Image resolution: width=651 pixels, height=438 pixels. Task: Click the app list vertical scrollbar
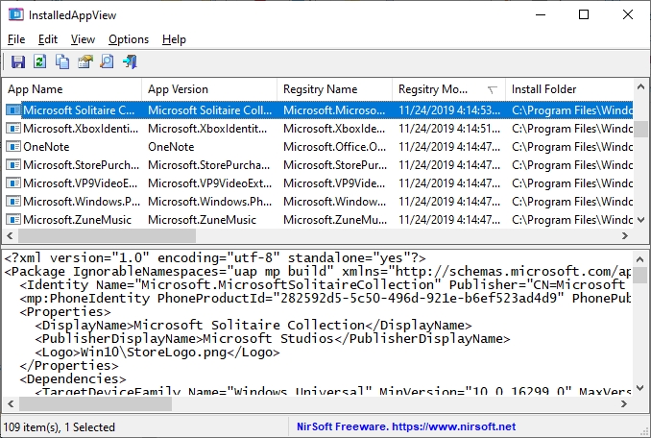[x=641, y=173]
